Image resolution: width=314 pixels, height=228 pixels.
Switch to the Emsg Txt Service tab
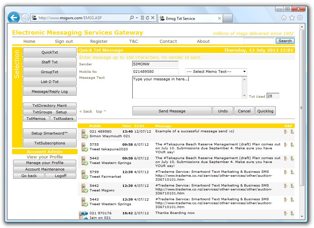(x=186, y=19)
